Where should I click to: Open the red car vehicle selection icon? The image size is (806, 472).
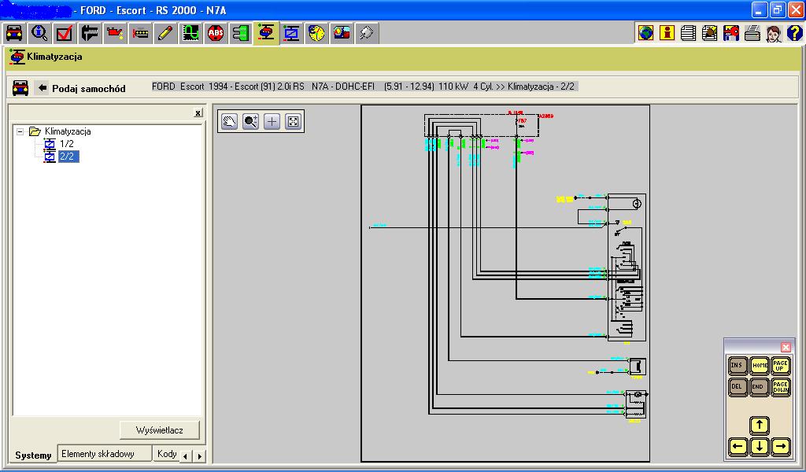pyautogui.click(x=14, y=33)
